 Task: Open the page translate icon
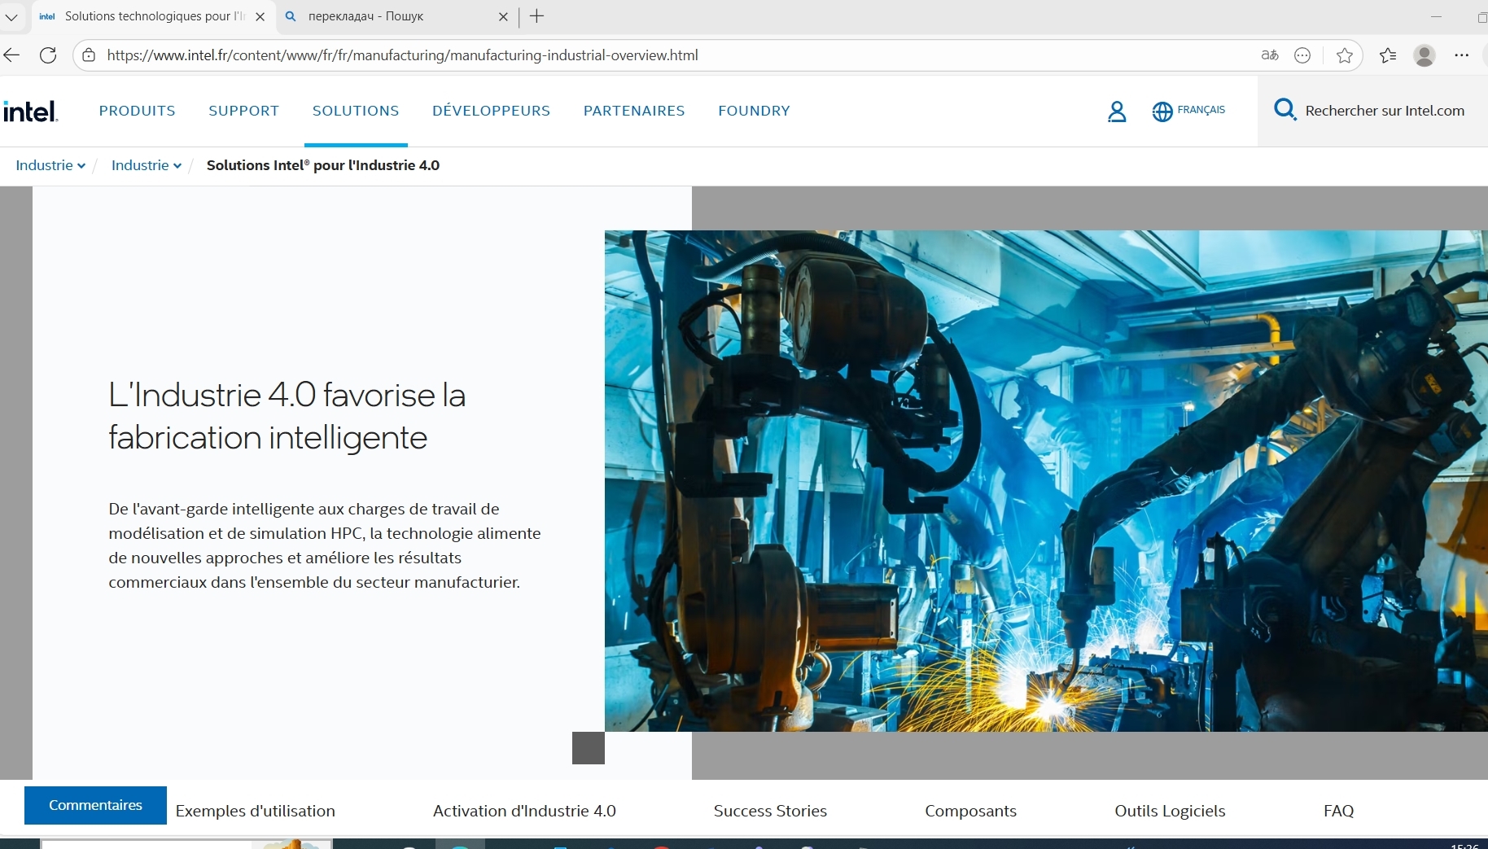point(1270,55)
